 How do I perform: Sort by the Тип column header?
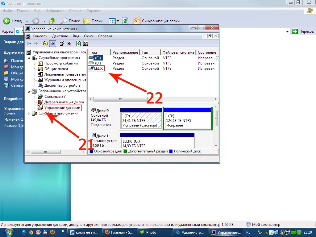pyautogui.click(x=150, y=52)
